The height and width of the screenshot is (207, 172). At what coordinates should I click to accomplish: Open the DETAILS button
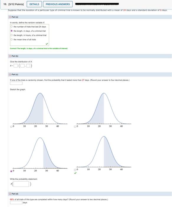34,4
